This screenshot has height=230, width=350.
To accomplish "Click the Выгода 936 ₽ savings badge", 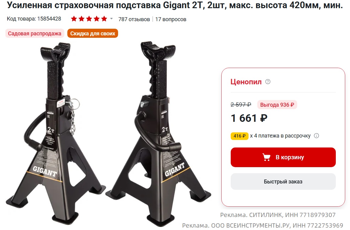I will [x=277, y=105].
